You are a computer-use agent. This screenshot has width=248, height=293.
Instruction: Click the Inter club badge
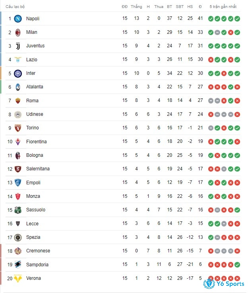(18, 73)
